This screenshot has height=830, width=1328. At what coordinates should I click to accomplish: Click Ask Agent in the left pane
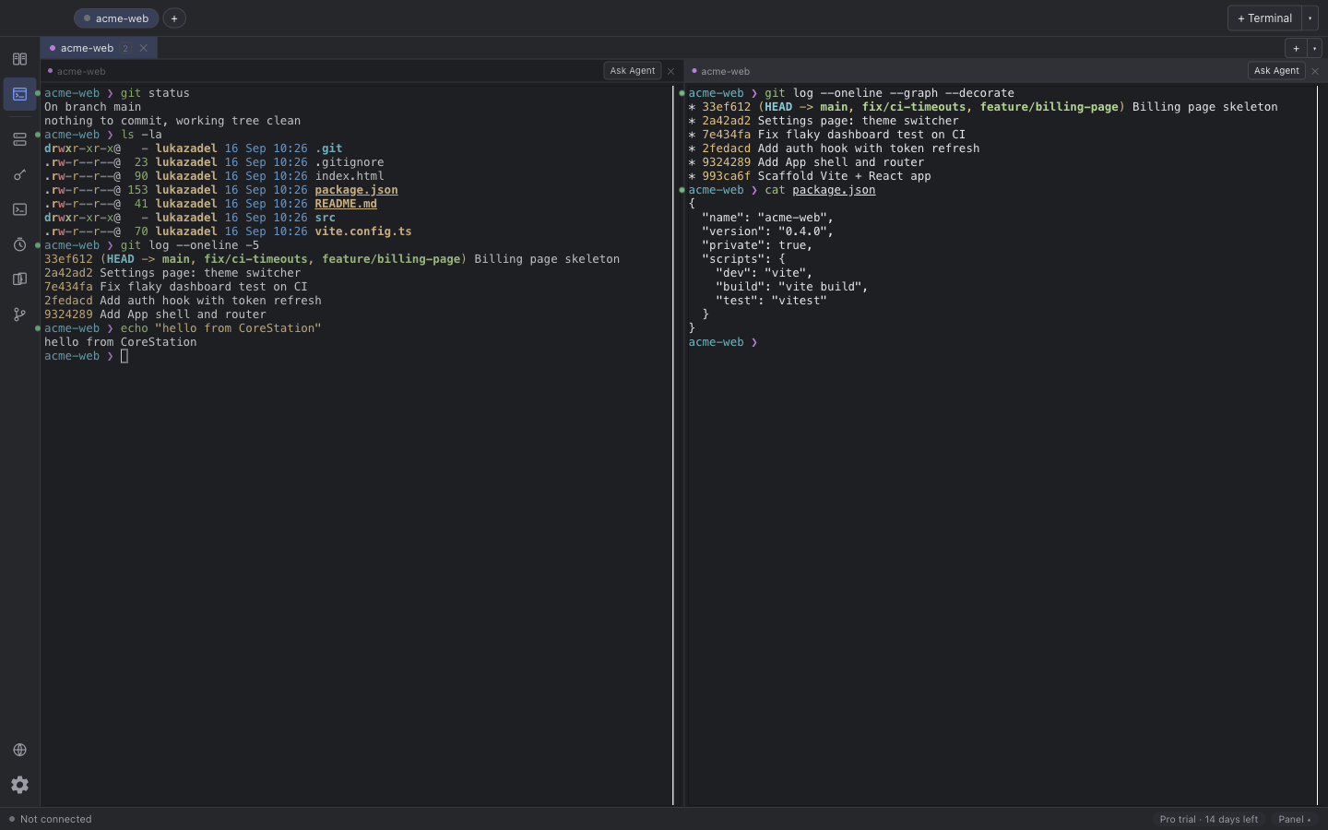coord(633,71)
